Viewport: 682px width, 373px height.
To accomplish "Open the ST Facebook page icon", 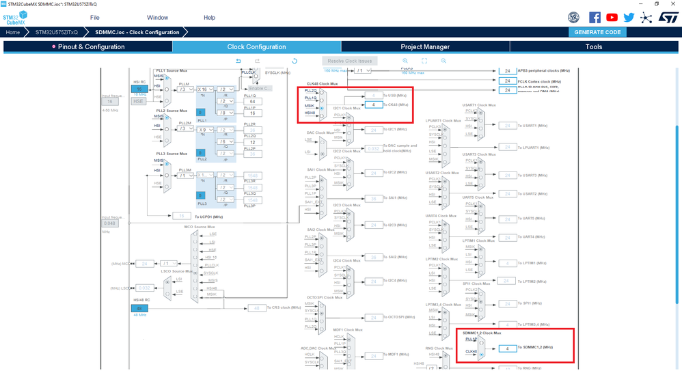I will [x=595, y=17].
